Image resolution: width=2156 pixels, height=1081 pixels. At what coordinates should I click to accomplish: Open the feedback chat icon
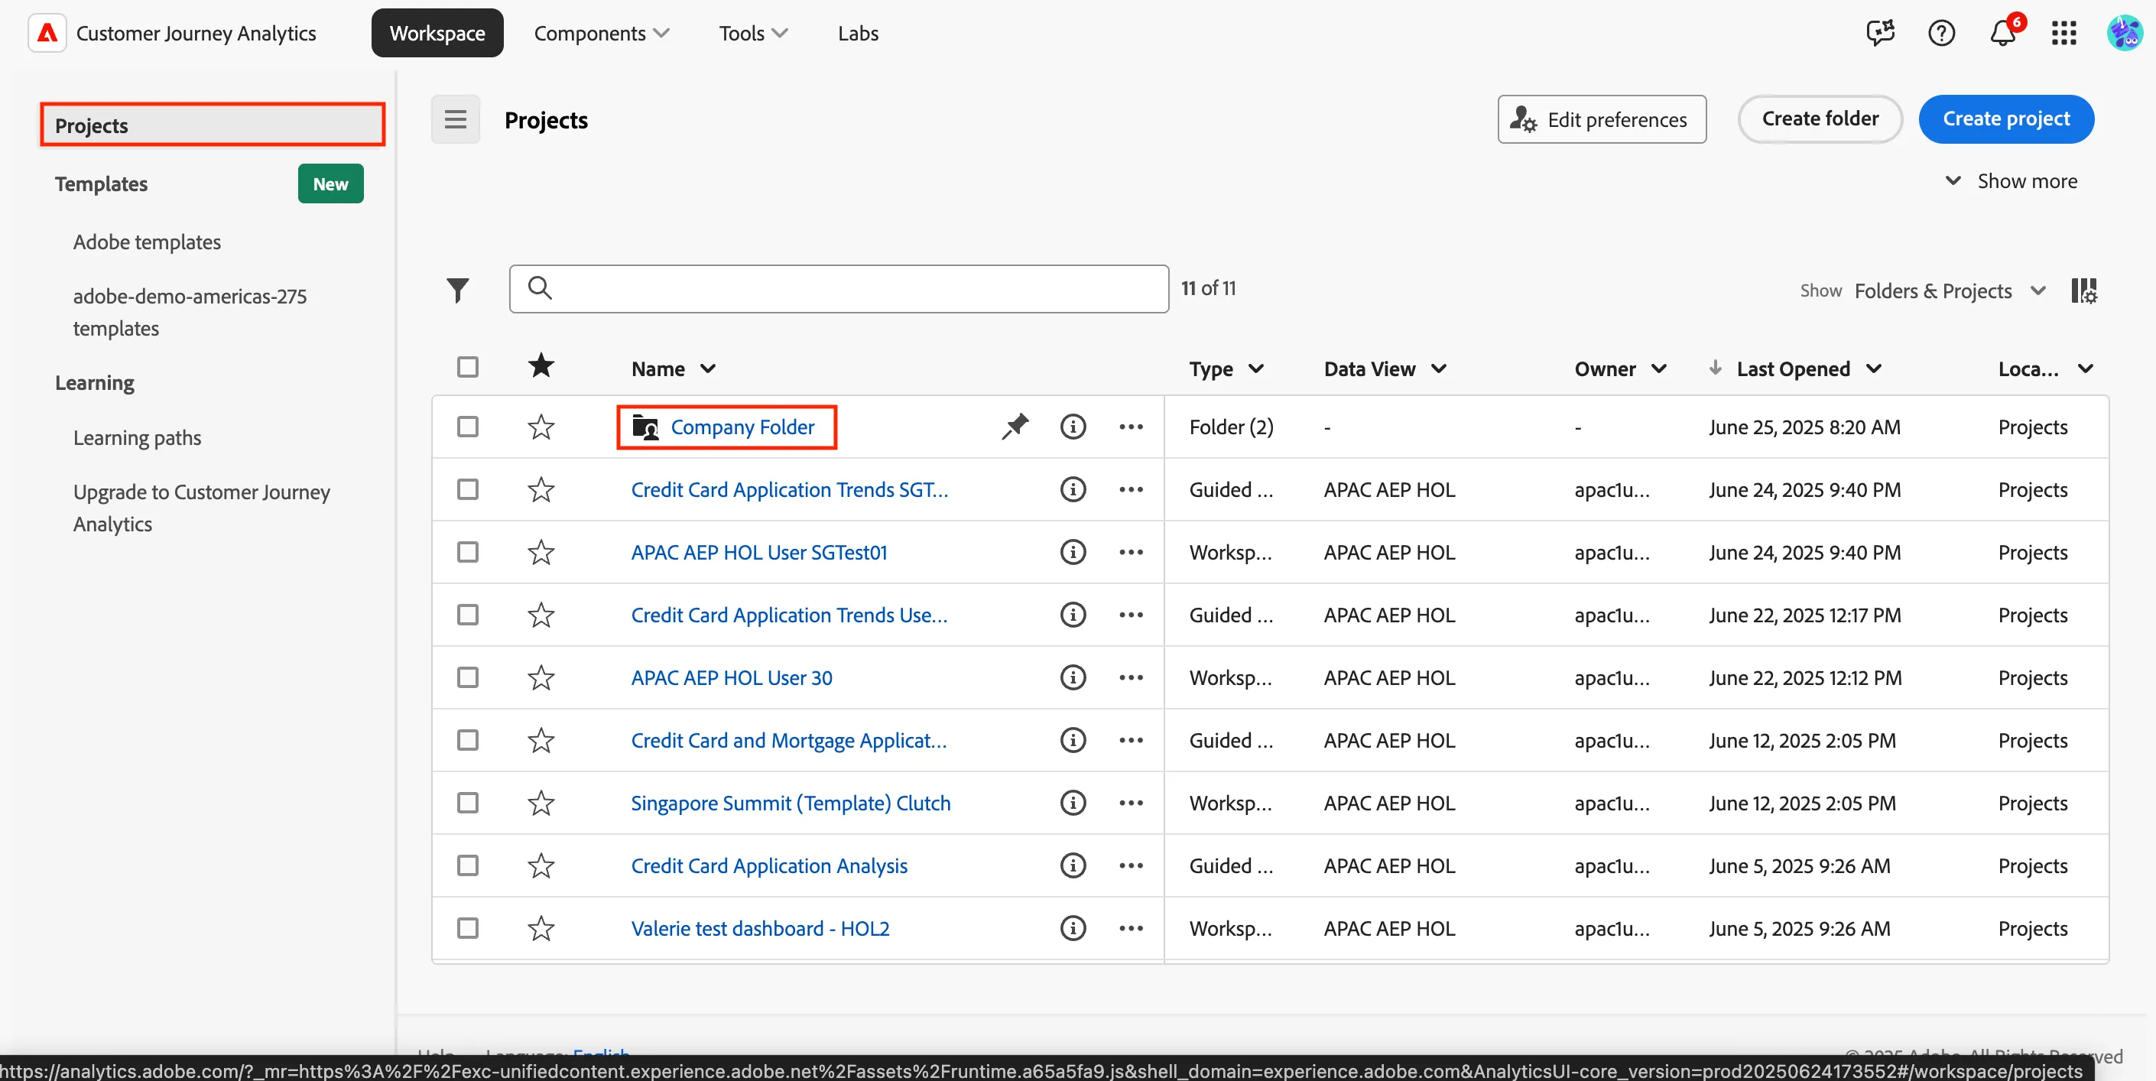tap(1881, 34)
